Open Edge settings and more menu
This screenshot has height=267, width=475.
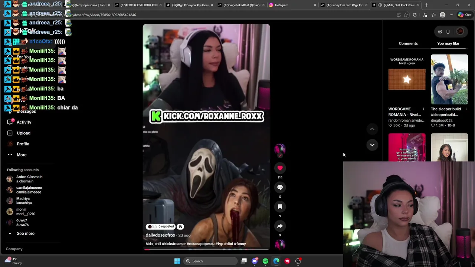pos(451,15)
